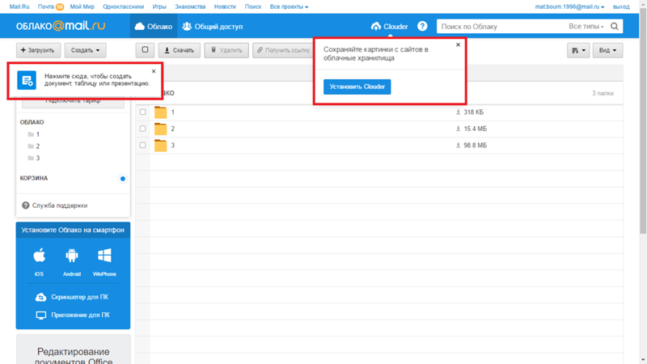Click the iOS Apple icon
647x364 pixels.
[x=39, y=256]
